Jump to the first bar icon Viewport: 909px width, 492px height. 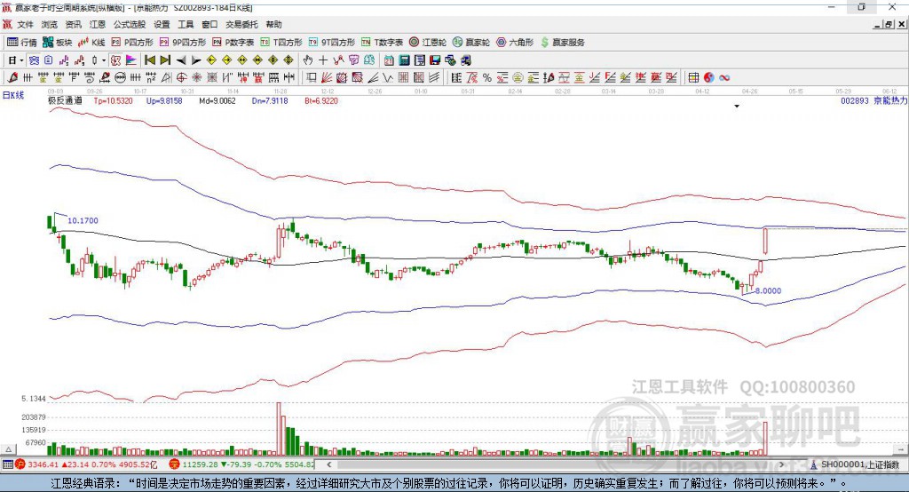coord(149,60)
